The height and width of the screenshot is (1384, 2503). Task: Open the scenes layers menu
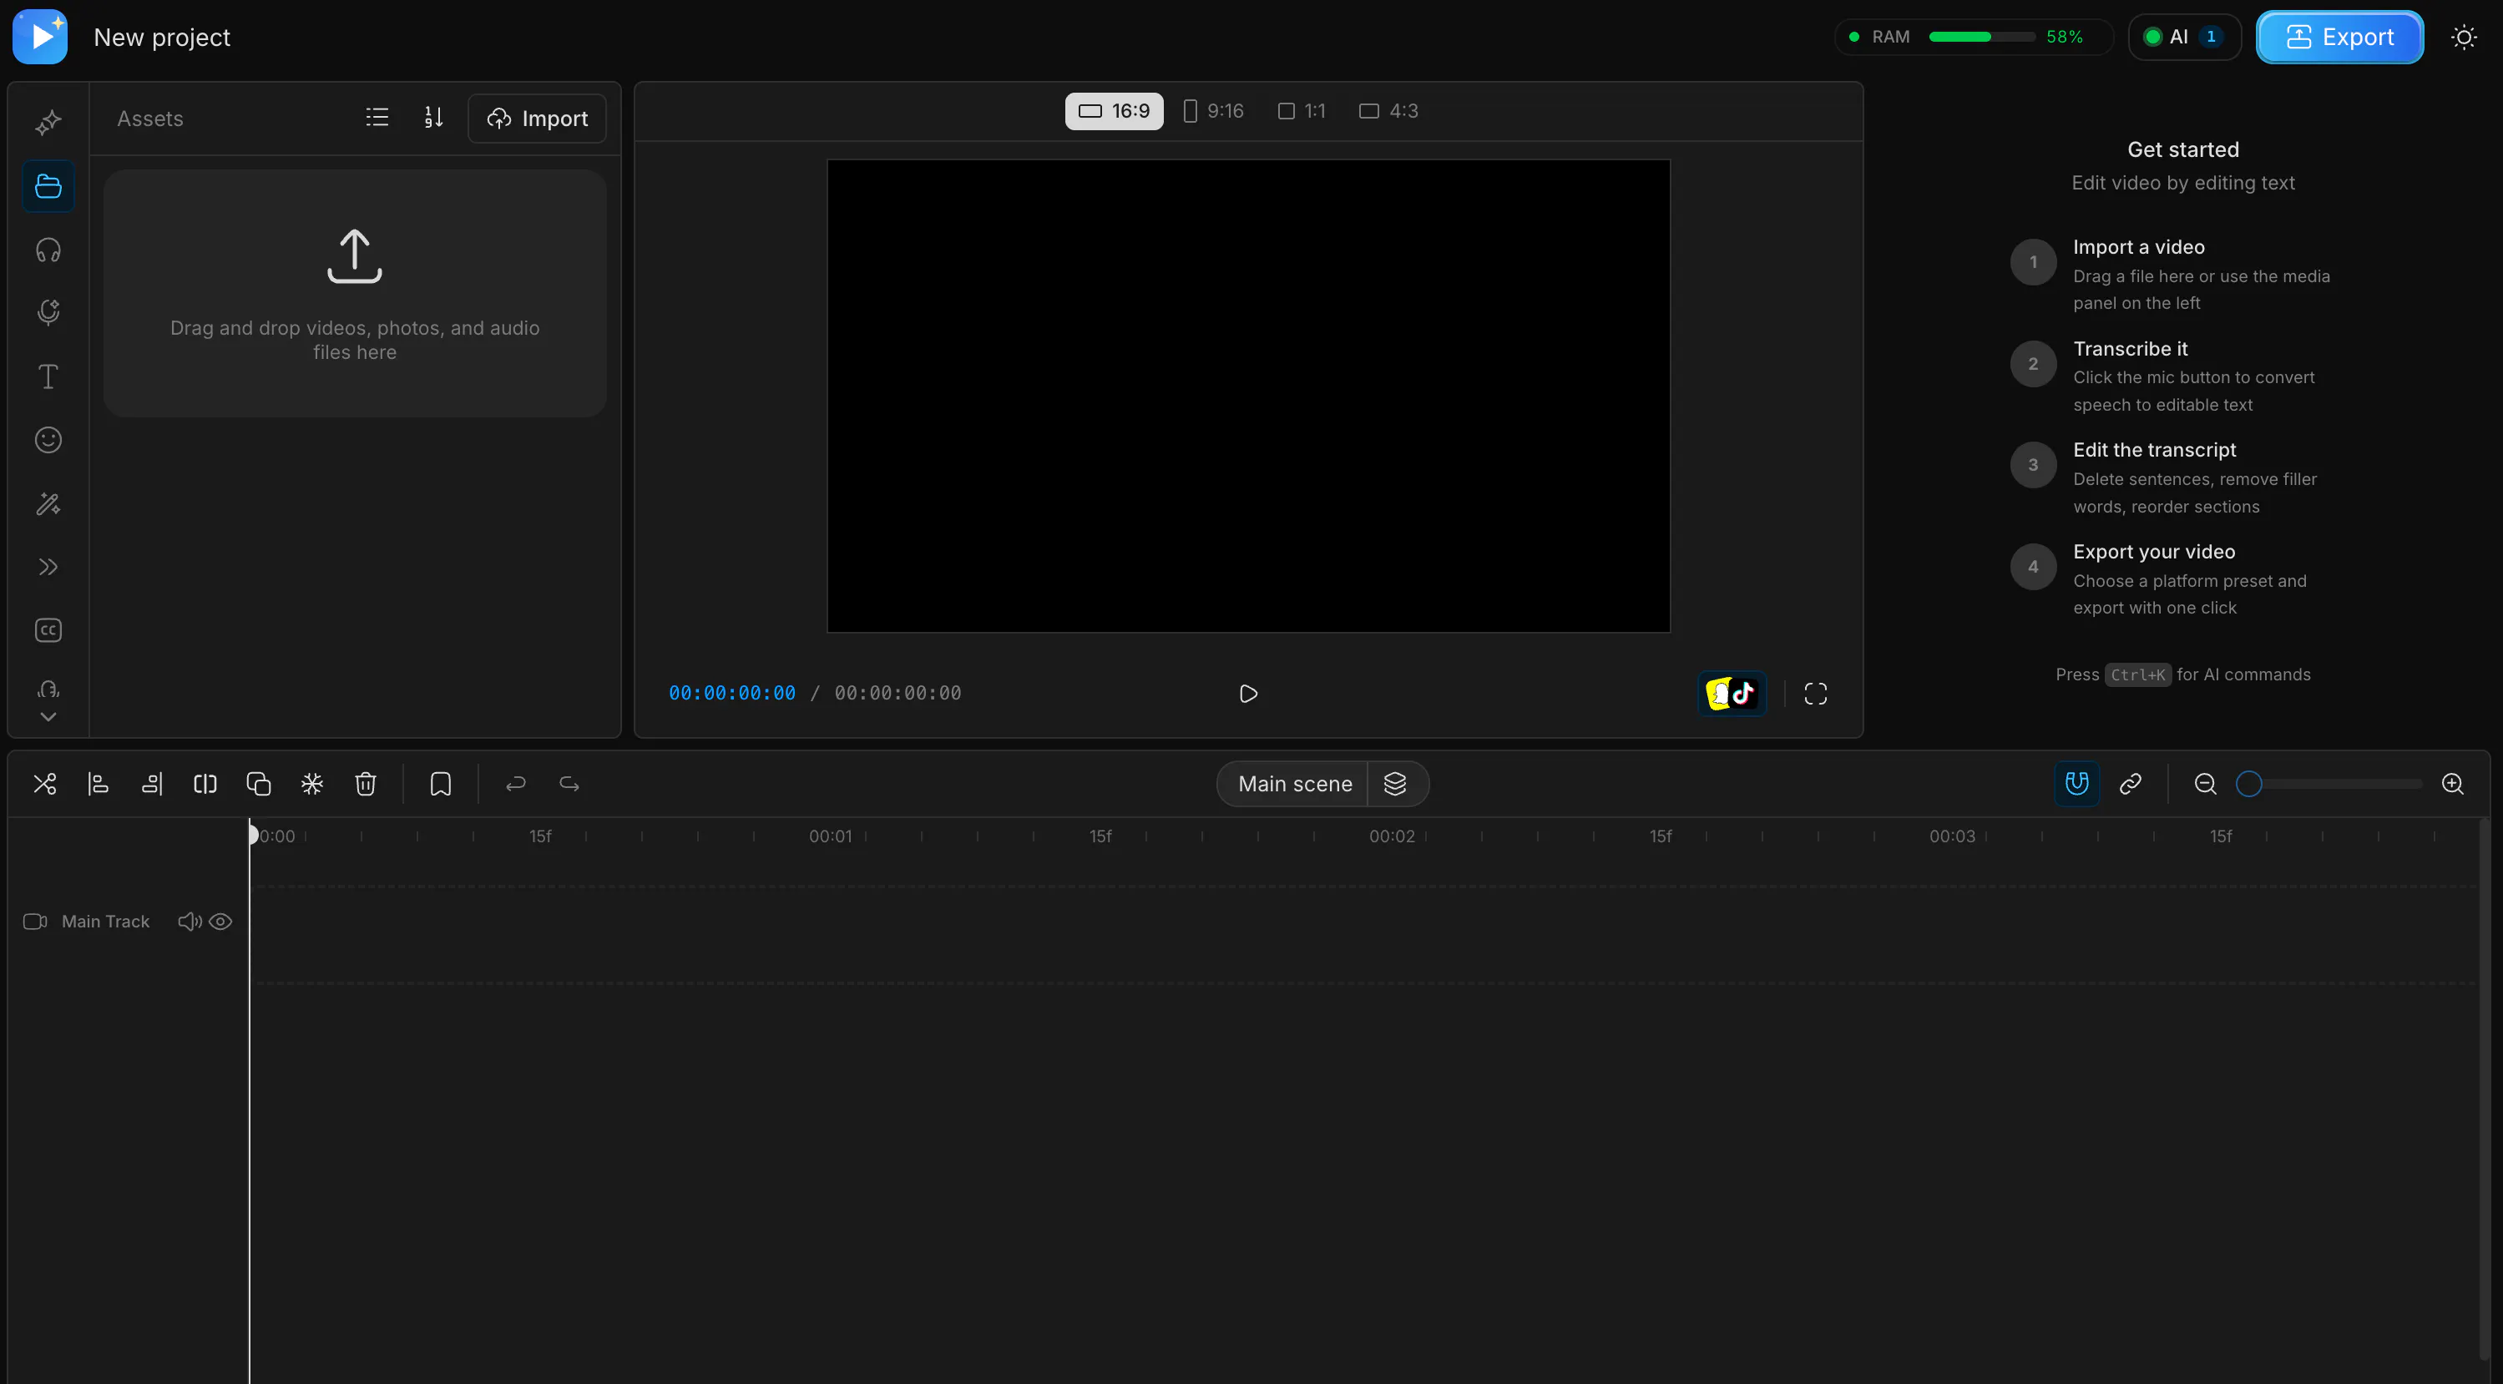point(1395,784)
